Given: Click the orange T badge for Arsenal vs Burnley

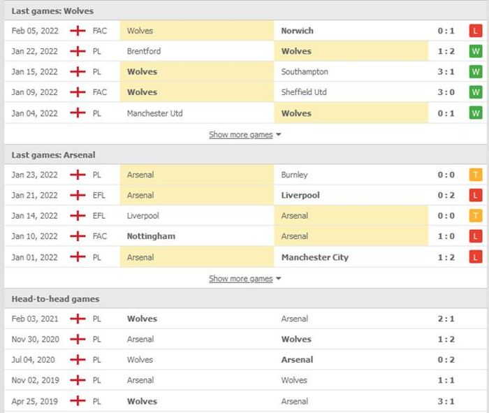Looking at the screenshot, I should pyautogui.click(x=476, y=175).
